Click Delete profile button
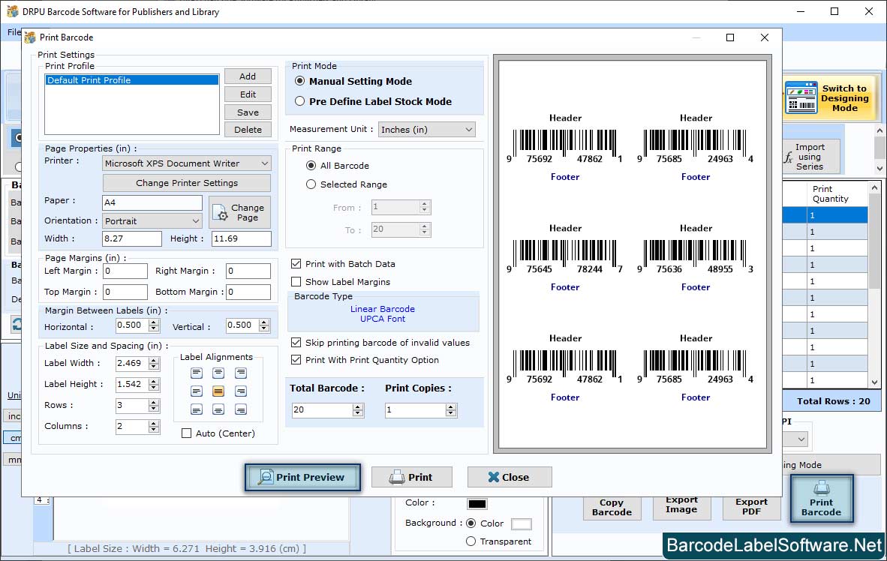Image resolution: width=887 pixels, height=561 pixels. (x=248, y=130)
